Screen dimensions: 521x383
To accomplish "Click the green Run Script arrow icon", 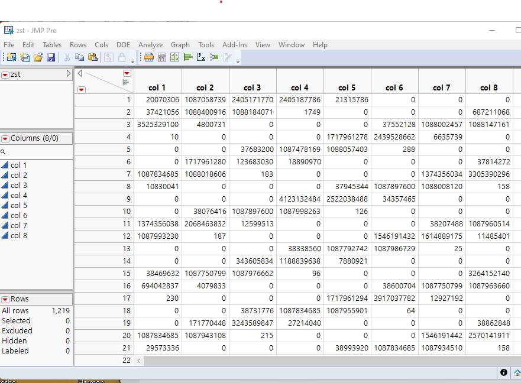I will (x=214, y=57).
